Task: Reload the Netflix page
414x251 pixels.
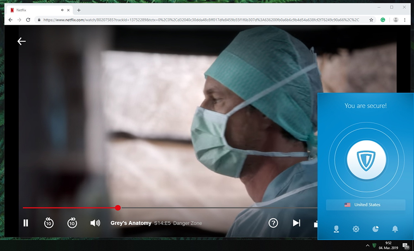Action: click(28, 20)
